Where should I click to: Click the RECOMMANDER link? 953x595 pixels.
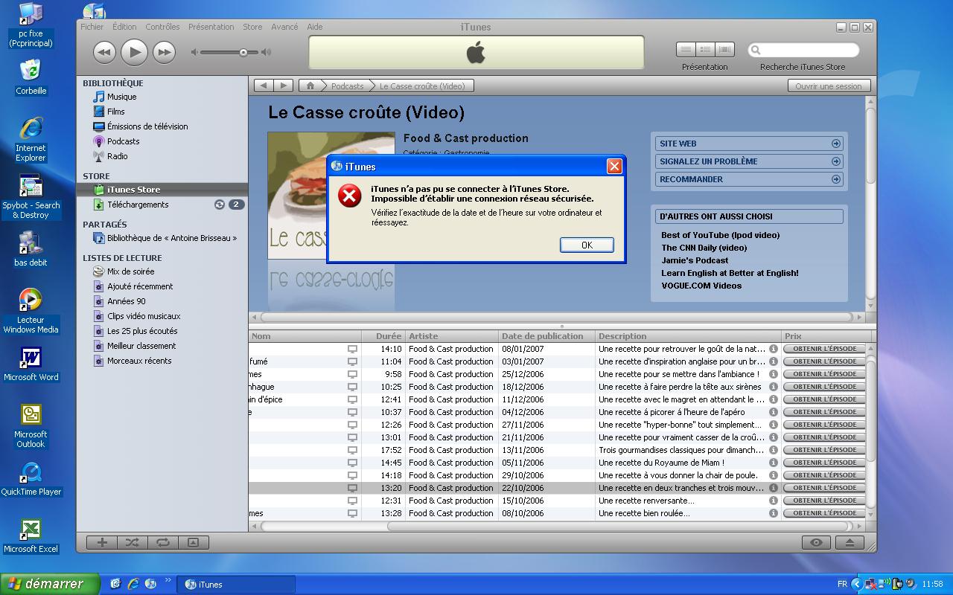pos(749,179)
